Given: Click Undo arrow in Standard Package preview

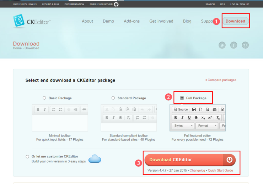Looking at the screenshot, I should [x=143, y=110].
